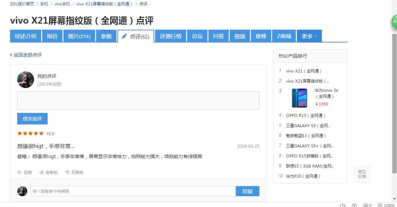Screen dimensions: 397x207
Task: Open the 参数 tab
Action: point(106,36)
